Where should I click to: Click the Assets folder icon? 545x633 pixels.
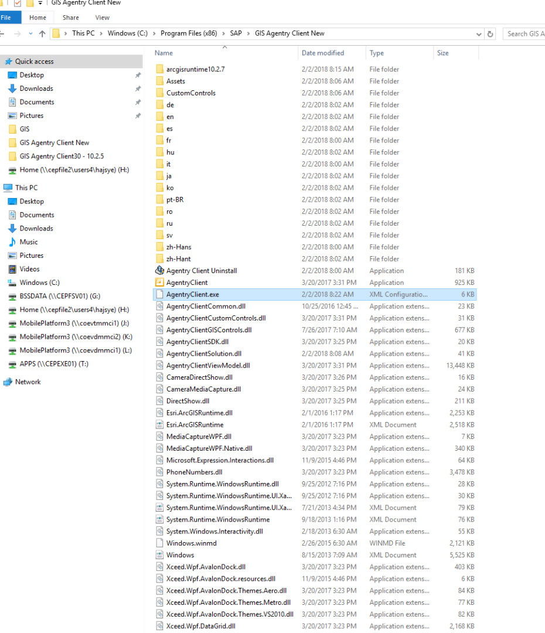159,81
